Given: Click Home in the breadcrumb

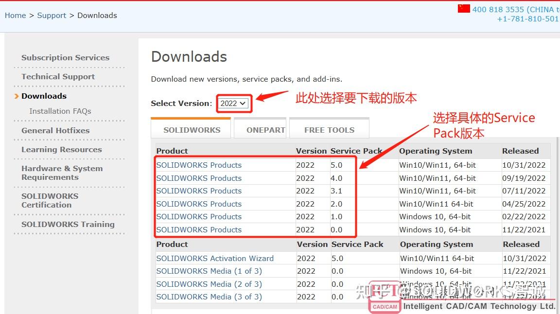Looking at the screenshot, I should (x=15, y=15).
